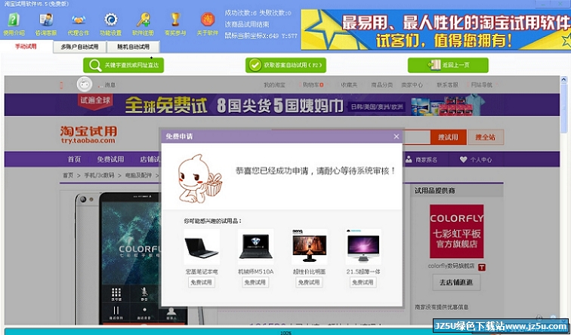571x335 pixels.
Task: Click the 宏基笔记本电 laptop thumbnail
Action: [x=202, y=247]
